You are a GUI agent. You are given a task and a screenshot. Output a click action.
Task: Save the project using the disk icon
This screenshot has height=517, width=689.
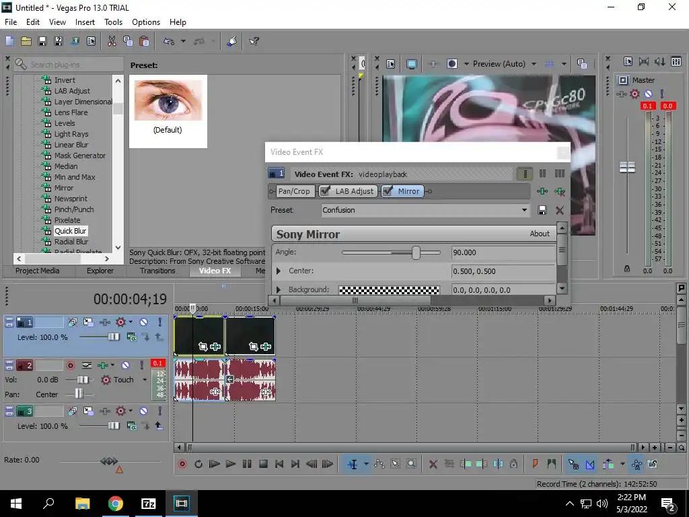click(42, 41)
